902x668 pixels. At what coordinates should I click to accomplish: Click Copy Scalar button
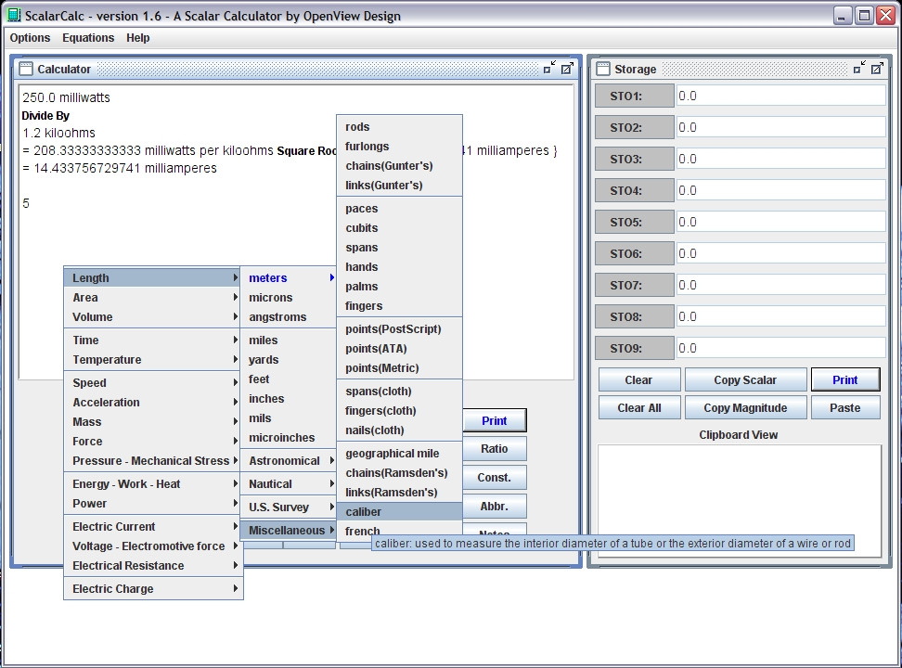click(x=745, y=379)
